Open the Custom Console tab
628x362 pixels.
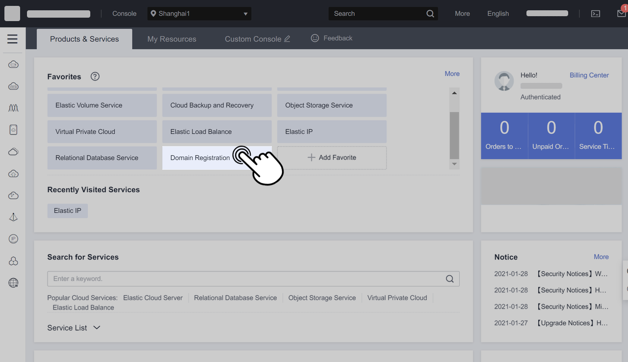click(x=252, y=38)
